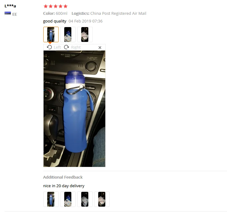
Task: View second additional feedback thumbnail
Action: coord(68,199)
